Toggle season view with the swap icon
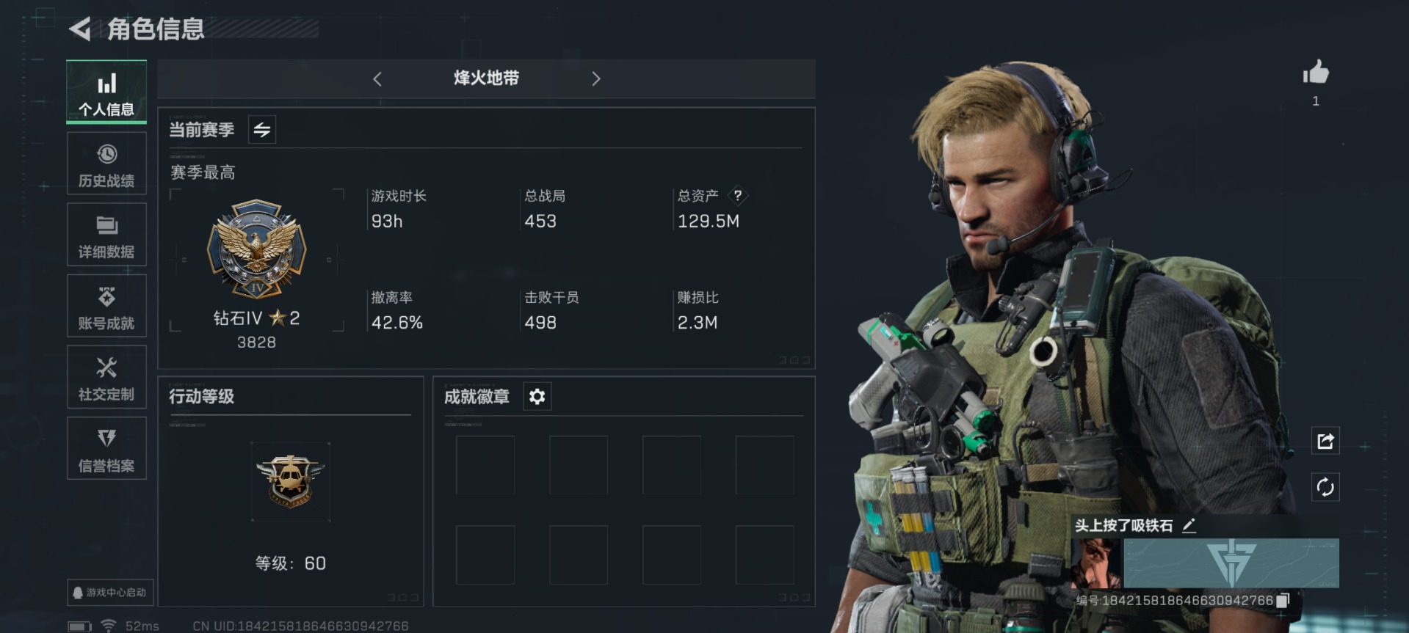Viewport: 1409px width, 633px height. 262,130
